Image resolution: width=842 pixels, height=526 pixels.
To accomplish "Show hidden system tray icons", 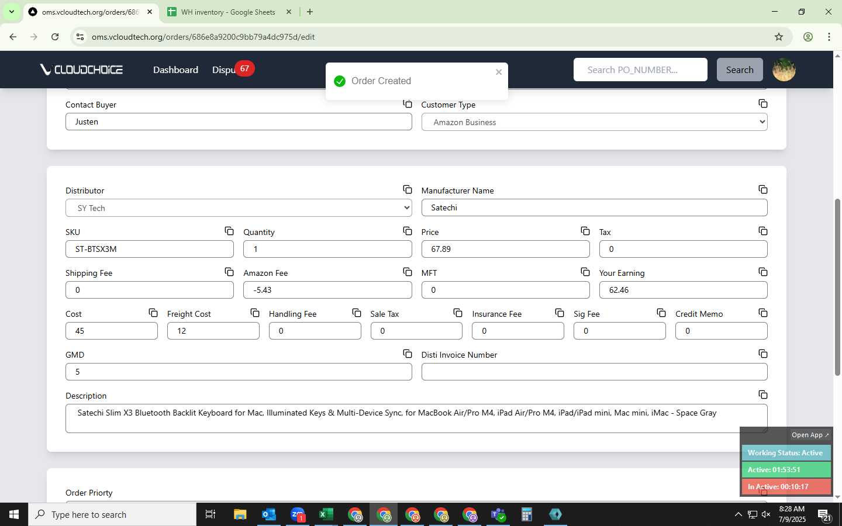I will click(x=738, y=515).
